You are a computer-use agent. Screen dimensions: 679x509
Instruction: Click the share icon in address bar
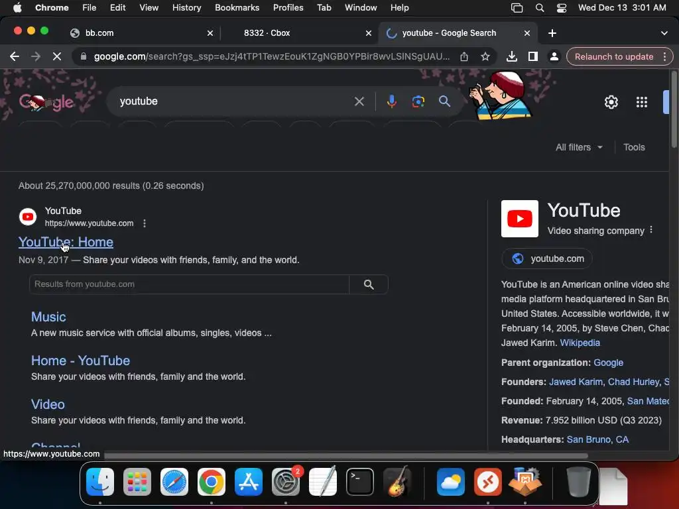coord(463,57)
